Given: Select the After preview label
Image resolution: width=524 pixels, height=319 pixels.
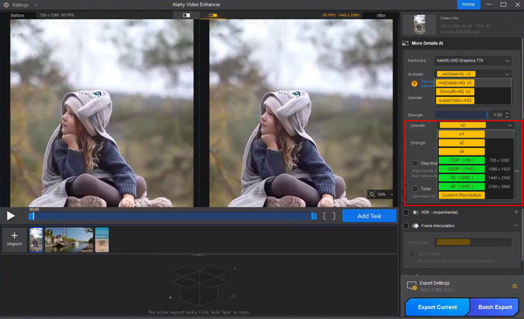Looking at the screenshot, I should click(x=381, y=15).
